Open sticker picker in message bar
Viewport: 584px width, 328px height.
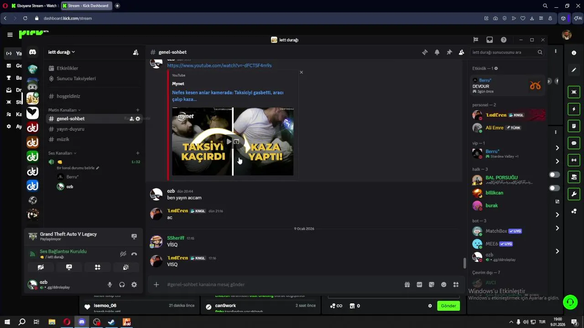(432, 285)
